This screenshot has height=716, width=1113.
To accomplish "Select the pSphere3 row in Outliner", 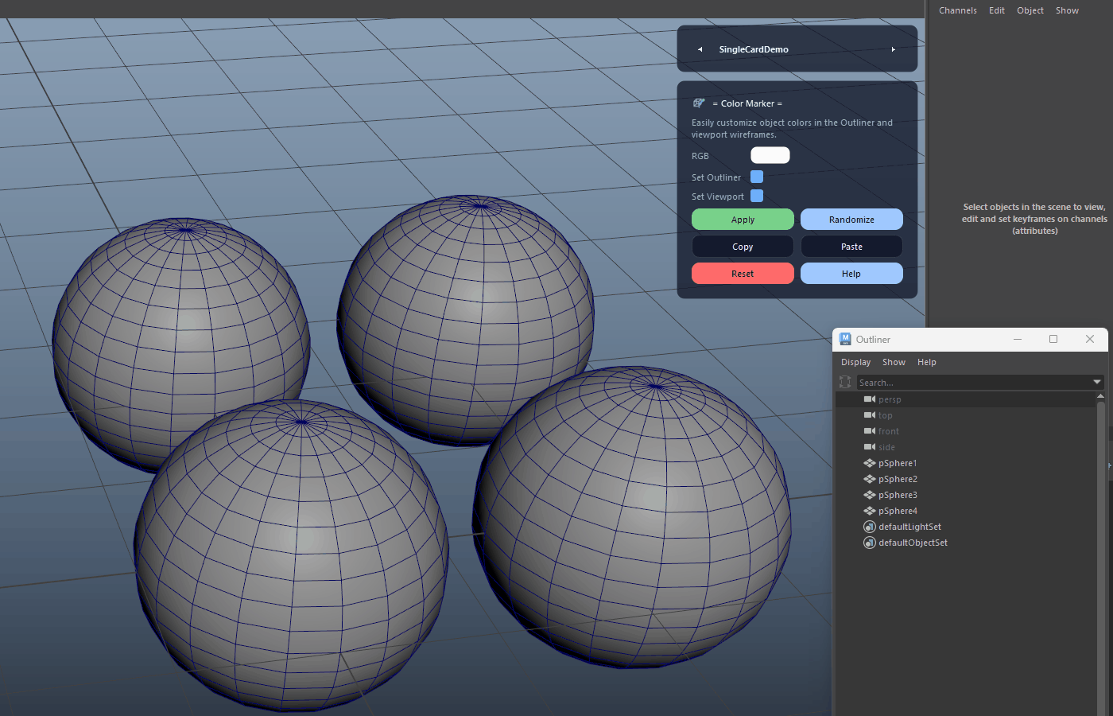I will (965, 495).
